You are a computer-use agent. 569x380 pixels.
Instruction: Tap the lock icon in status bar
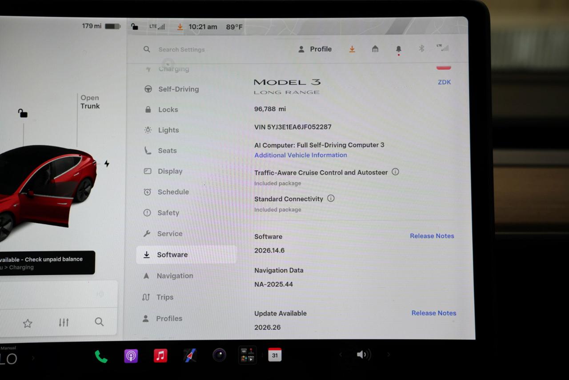coord(135,27)
